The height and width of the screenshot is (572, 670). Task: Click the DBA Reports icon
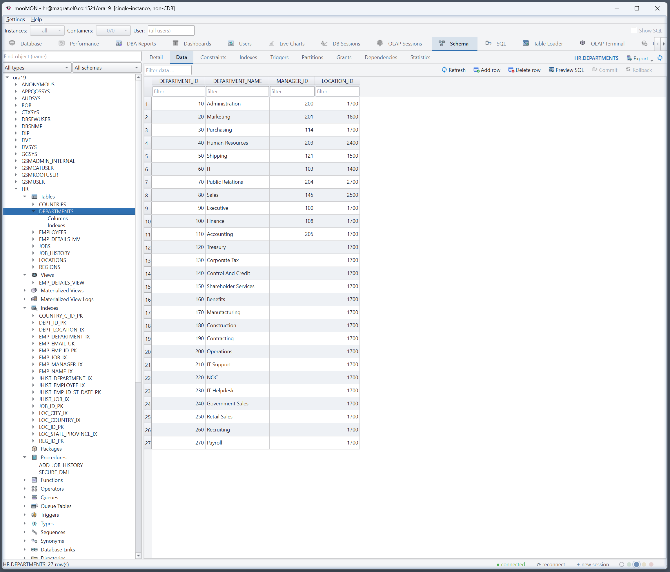pos(119,43)
